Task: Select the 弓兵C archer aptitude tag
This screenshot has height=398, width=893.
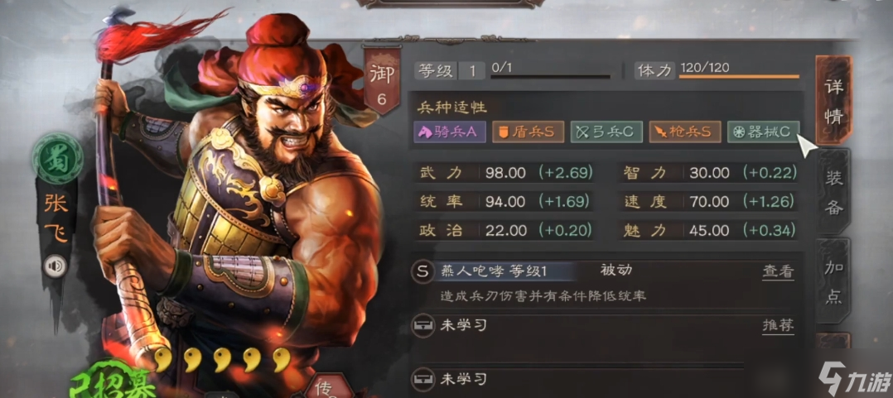Action: [606, 132]
